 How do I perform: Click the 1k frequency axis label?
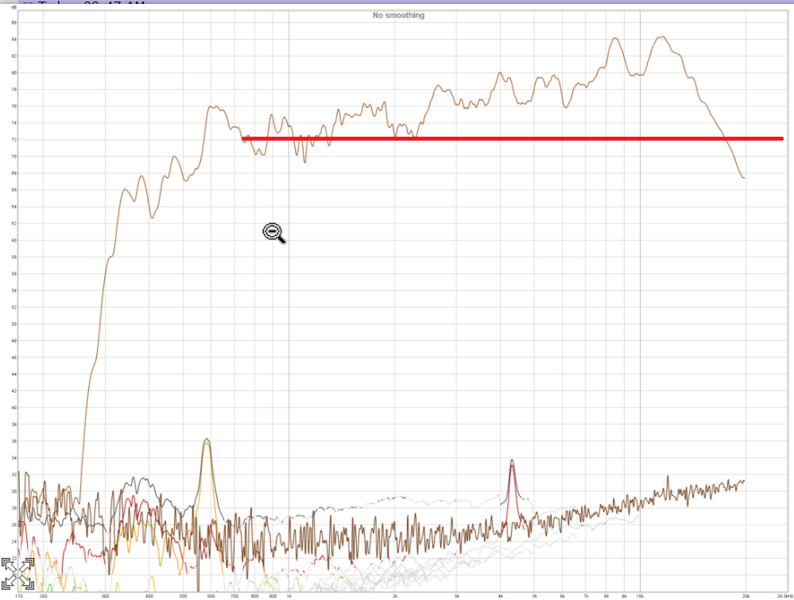pyautogui.click(x=289, y=596)
